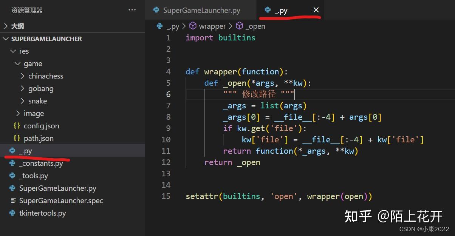Click line number 15 in the editor
This screenshot has width=455, height=236.
point(166,196)
